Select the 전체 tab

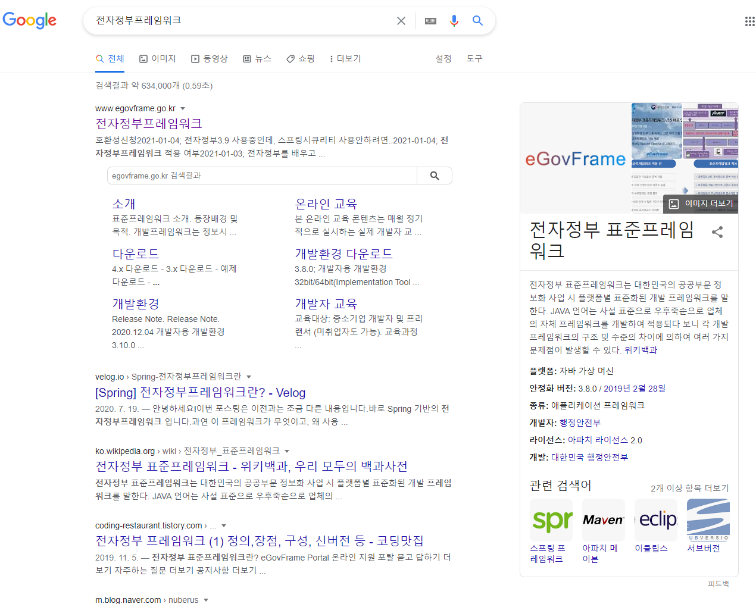[110, 58]
